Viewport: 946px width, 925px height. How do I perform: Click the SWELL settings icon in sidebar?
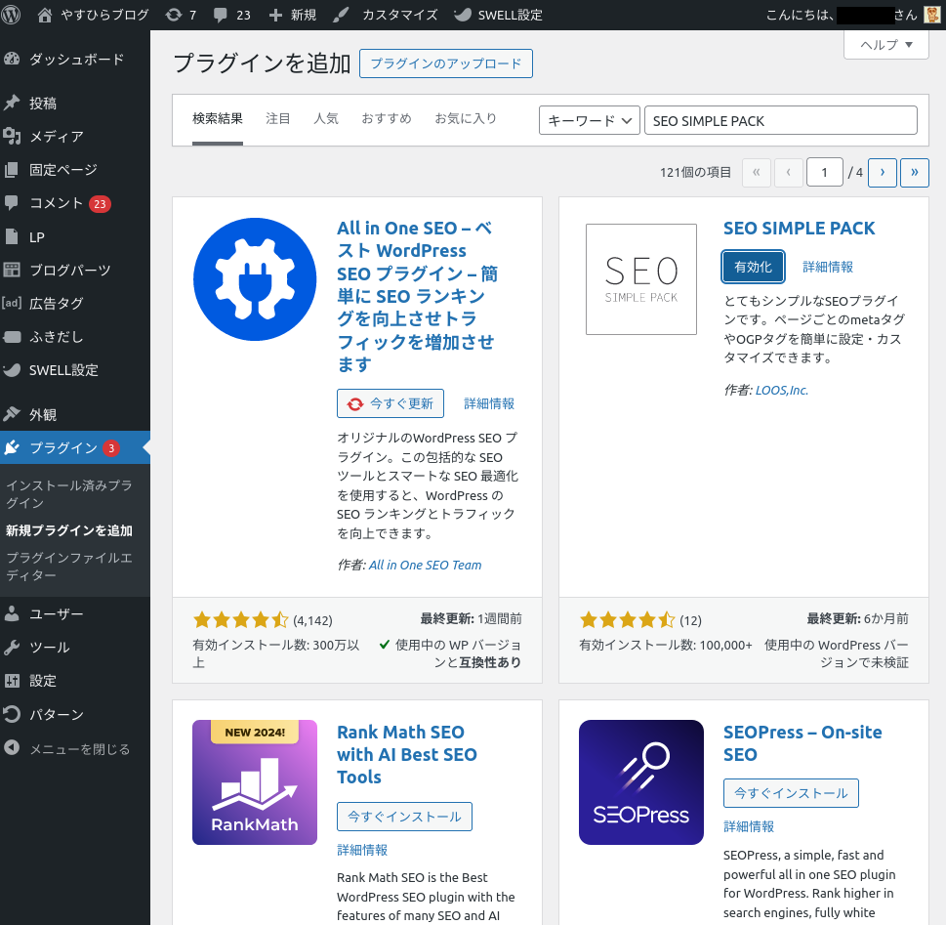[12, 370]
